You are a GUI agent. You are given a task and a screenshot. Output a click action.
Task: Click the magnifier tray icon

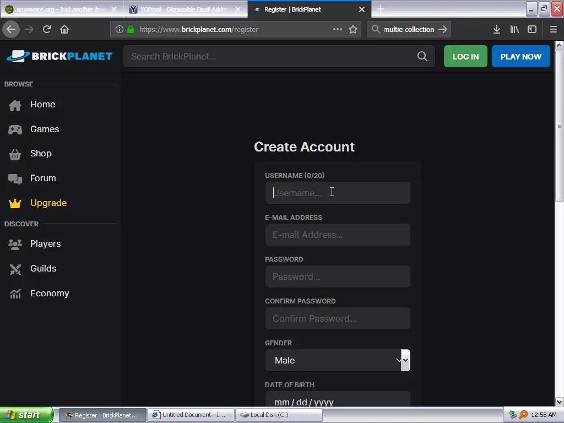tap(523, 415)
